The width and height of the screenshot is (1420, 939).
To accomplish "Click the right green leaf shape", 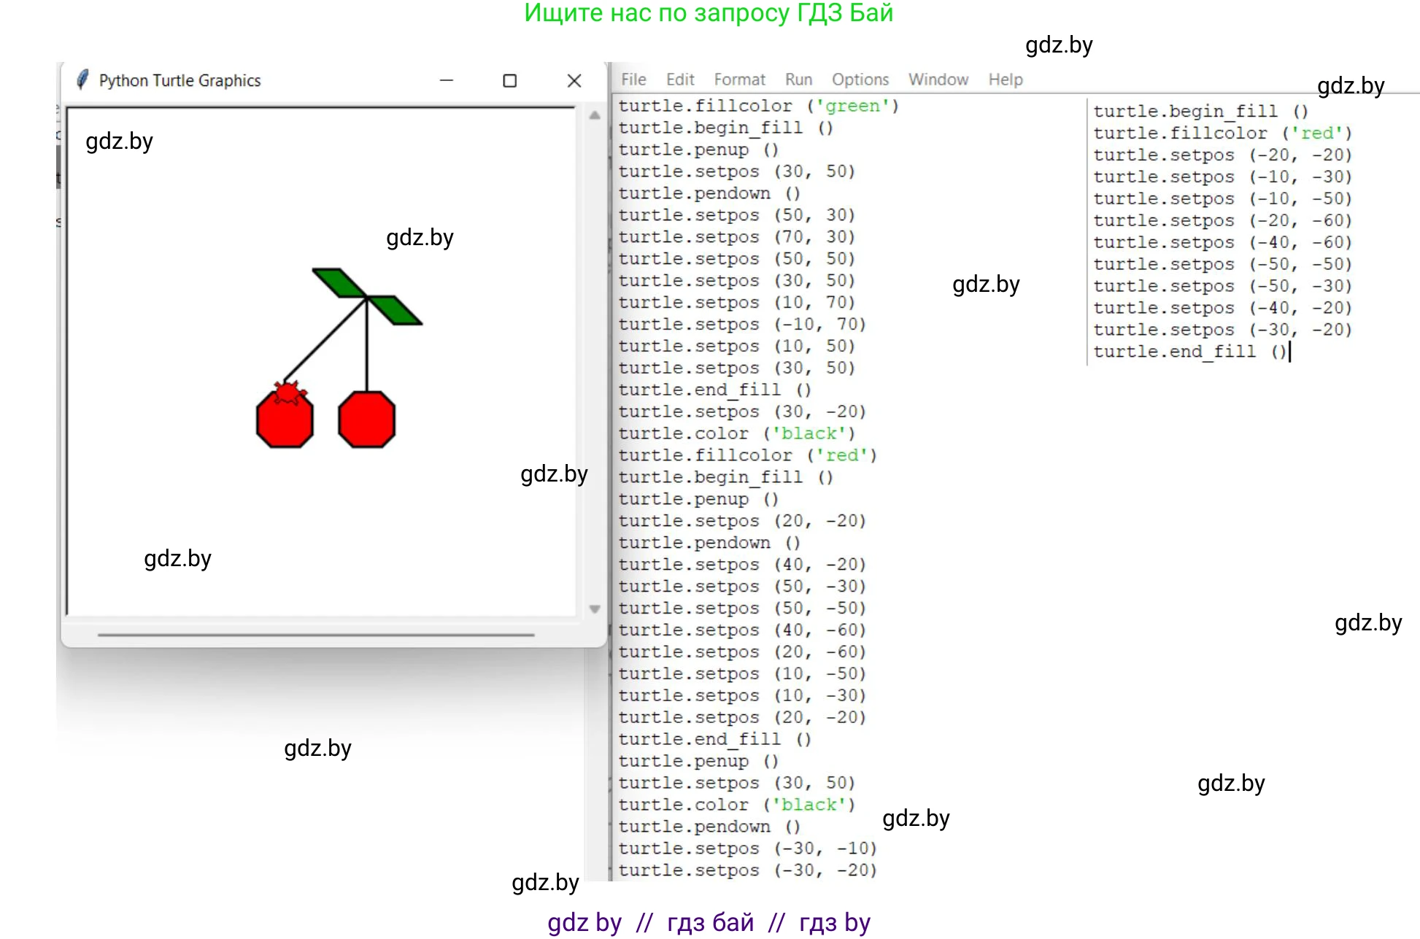I will pyautogui.click(x=395, y=310).
